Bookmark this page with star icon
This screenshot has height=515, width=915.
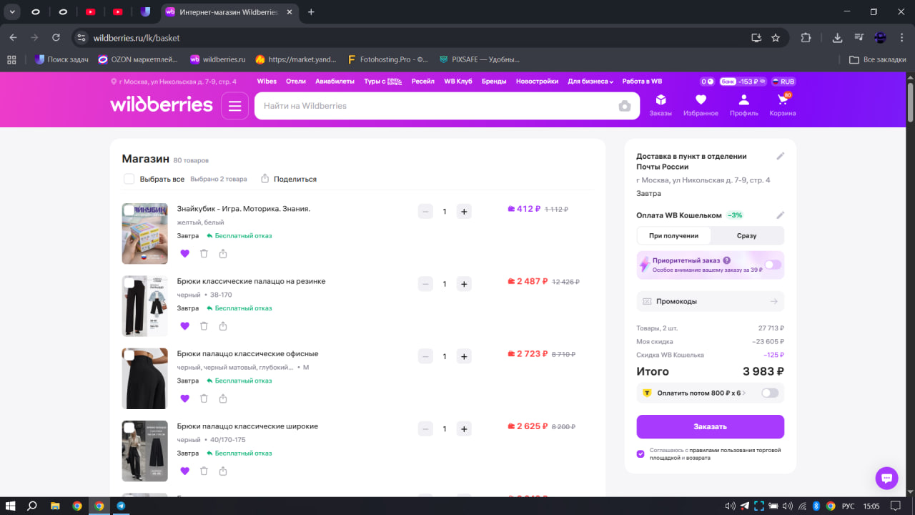click(776, 38)
